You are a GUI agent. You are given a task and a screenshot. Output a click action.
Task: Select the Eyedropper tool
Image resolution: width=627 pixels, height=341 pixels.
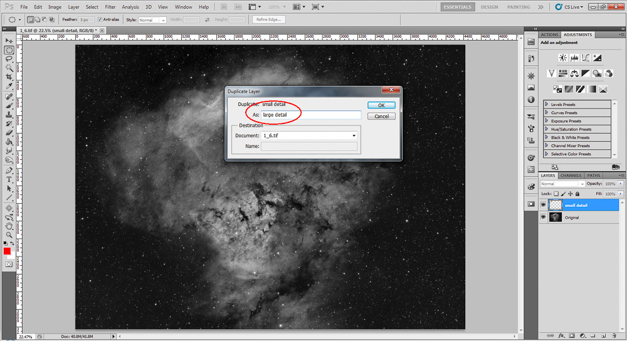tap(9, 86)
